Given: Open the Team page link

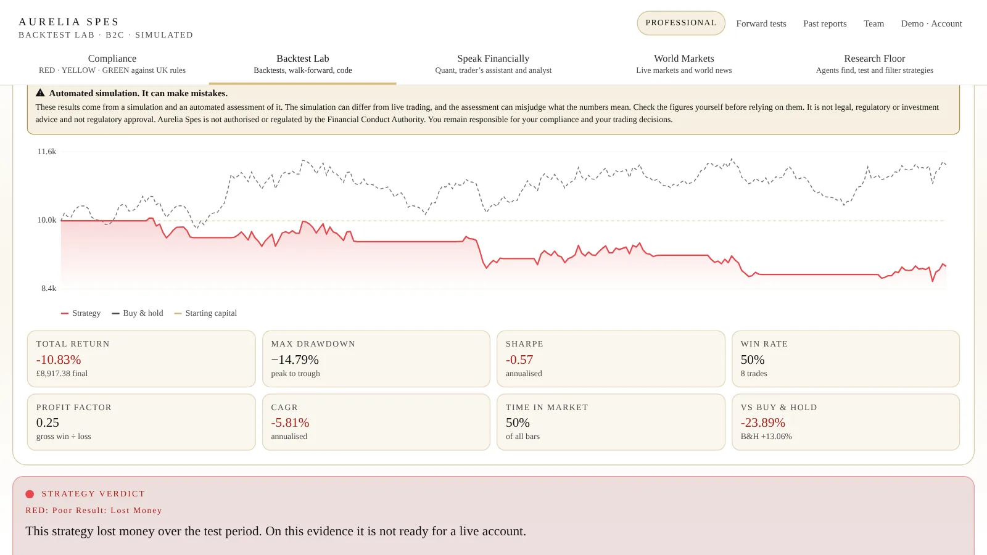Looking at the screenshot, I should pos(873,23).
